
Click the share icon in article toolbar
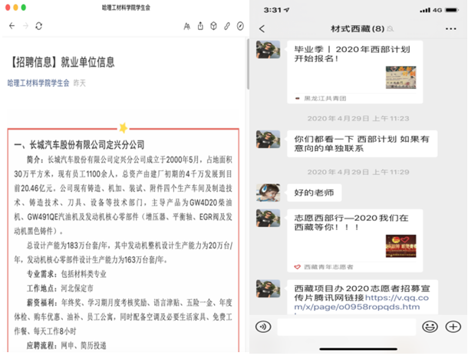(200, 26)
